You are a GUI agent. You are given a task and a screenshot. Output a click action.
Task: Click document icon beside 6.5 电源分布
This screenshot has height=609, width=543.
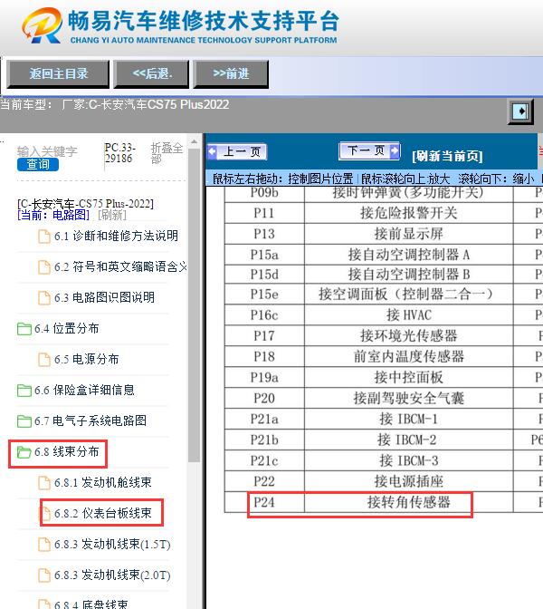pos(44,359)
